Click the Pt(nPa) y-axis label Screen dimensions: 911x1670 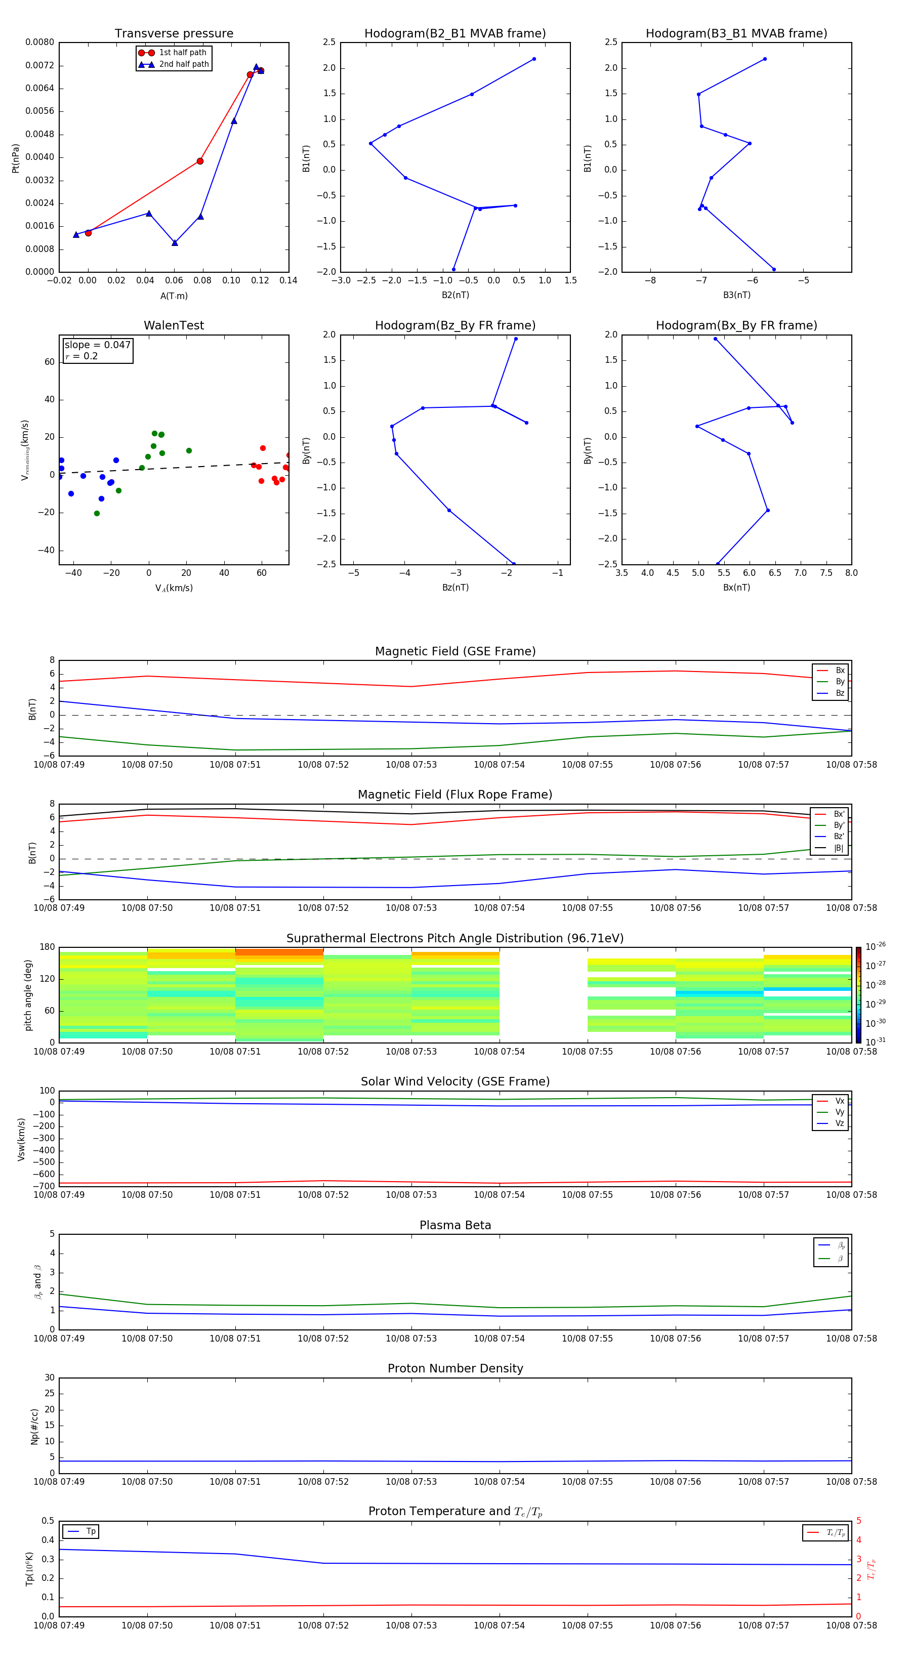16,157
